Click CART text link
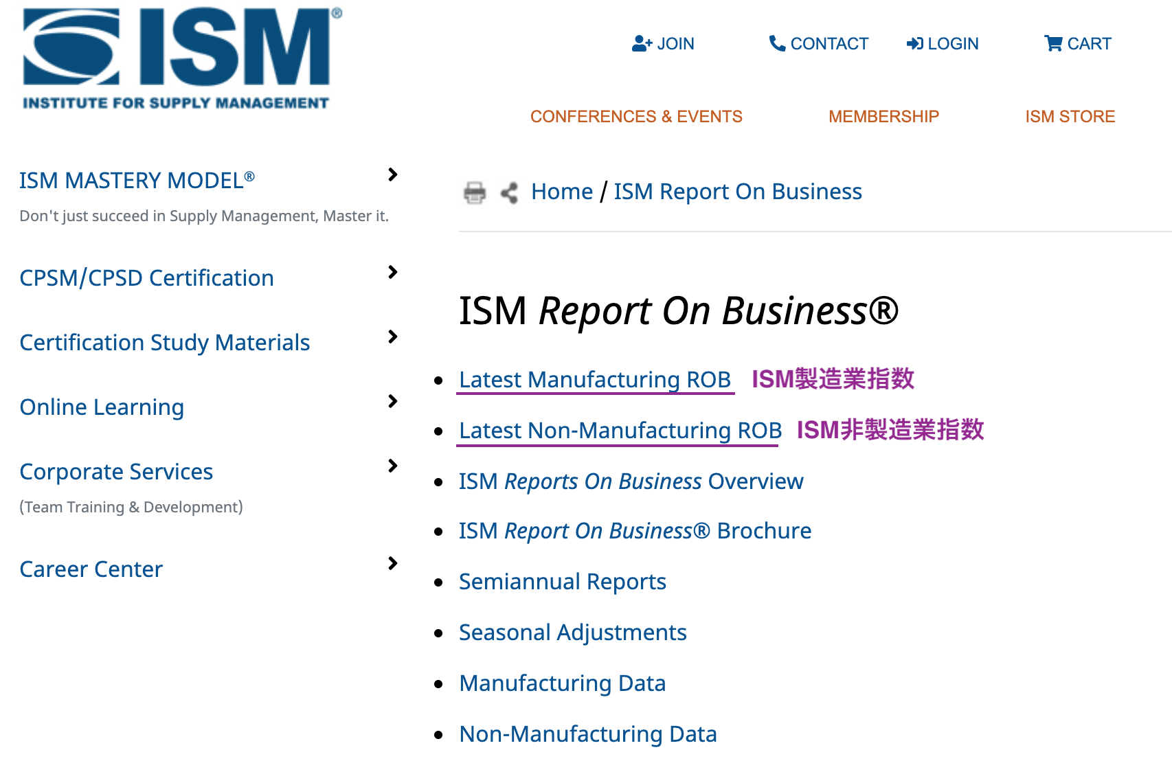 tap(1089, 44)
